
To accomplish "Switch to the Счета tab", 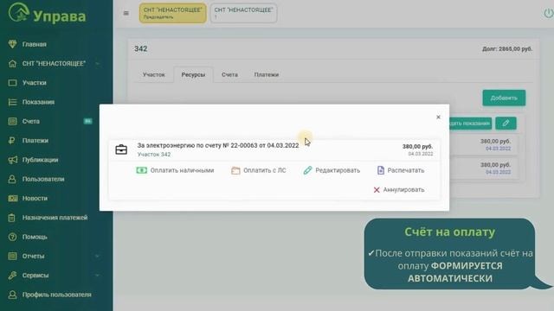I will [x=229, y=75].
